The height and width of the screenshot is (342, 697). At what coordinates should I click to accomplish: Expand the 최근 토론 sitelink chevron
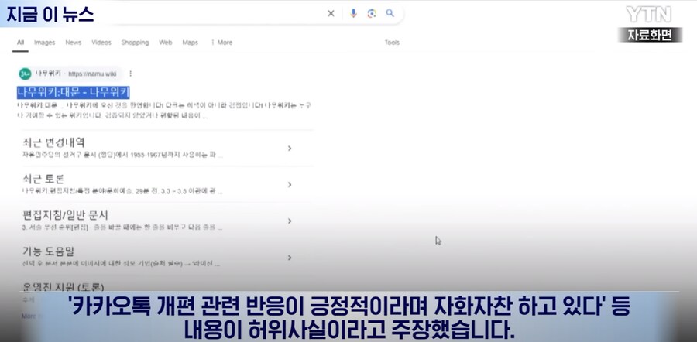click(x=289, y=185)
